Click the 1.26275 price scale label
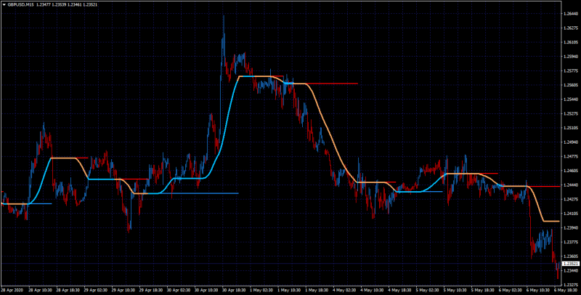This screenshot has height=295, width=581. pos(571,28)
